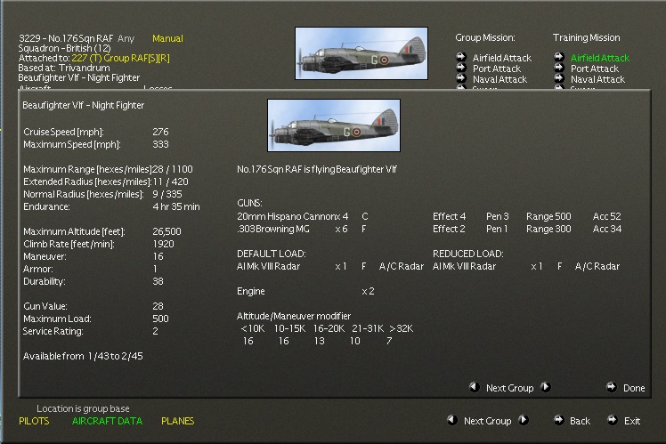666x444 pixels.
Task: Click 'No.176 Sqn RAF is flying Beaufighter VIf' line
Action: click(x=316, y=169)
